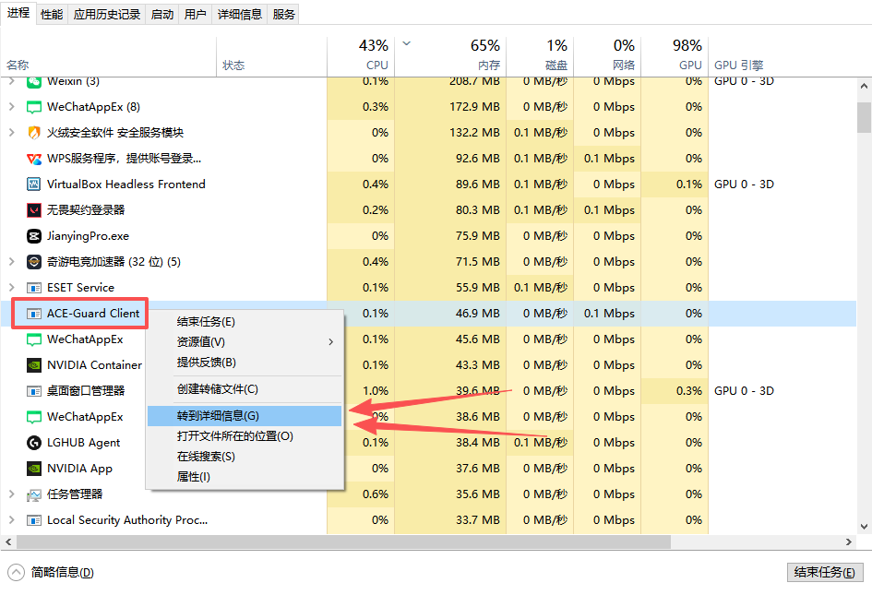The height and width of the screenshot is (595, 872).
Task: Click the WPS服务程序 icon
Action: [35, 159]
